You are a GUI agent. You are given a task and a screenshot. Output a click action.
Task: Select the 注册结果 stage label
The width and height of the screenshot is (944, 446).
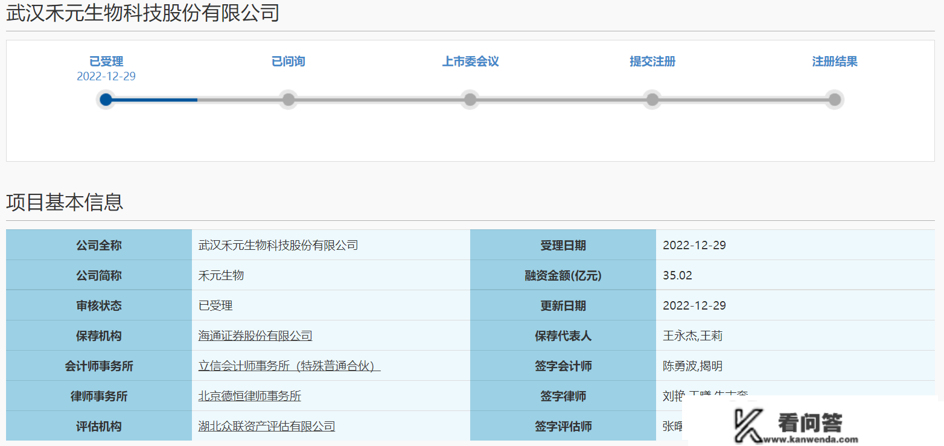click(835, 62)
